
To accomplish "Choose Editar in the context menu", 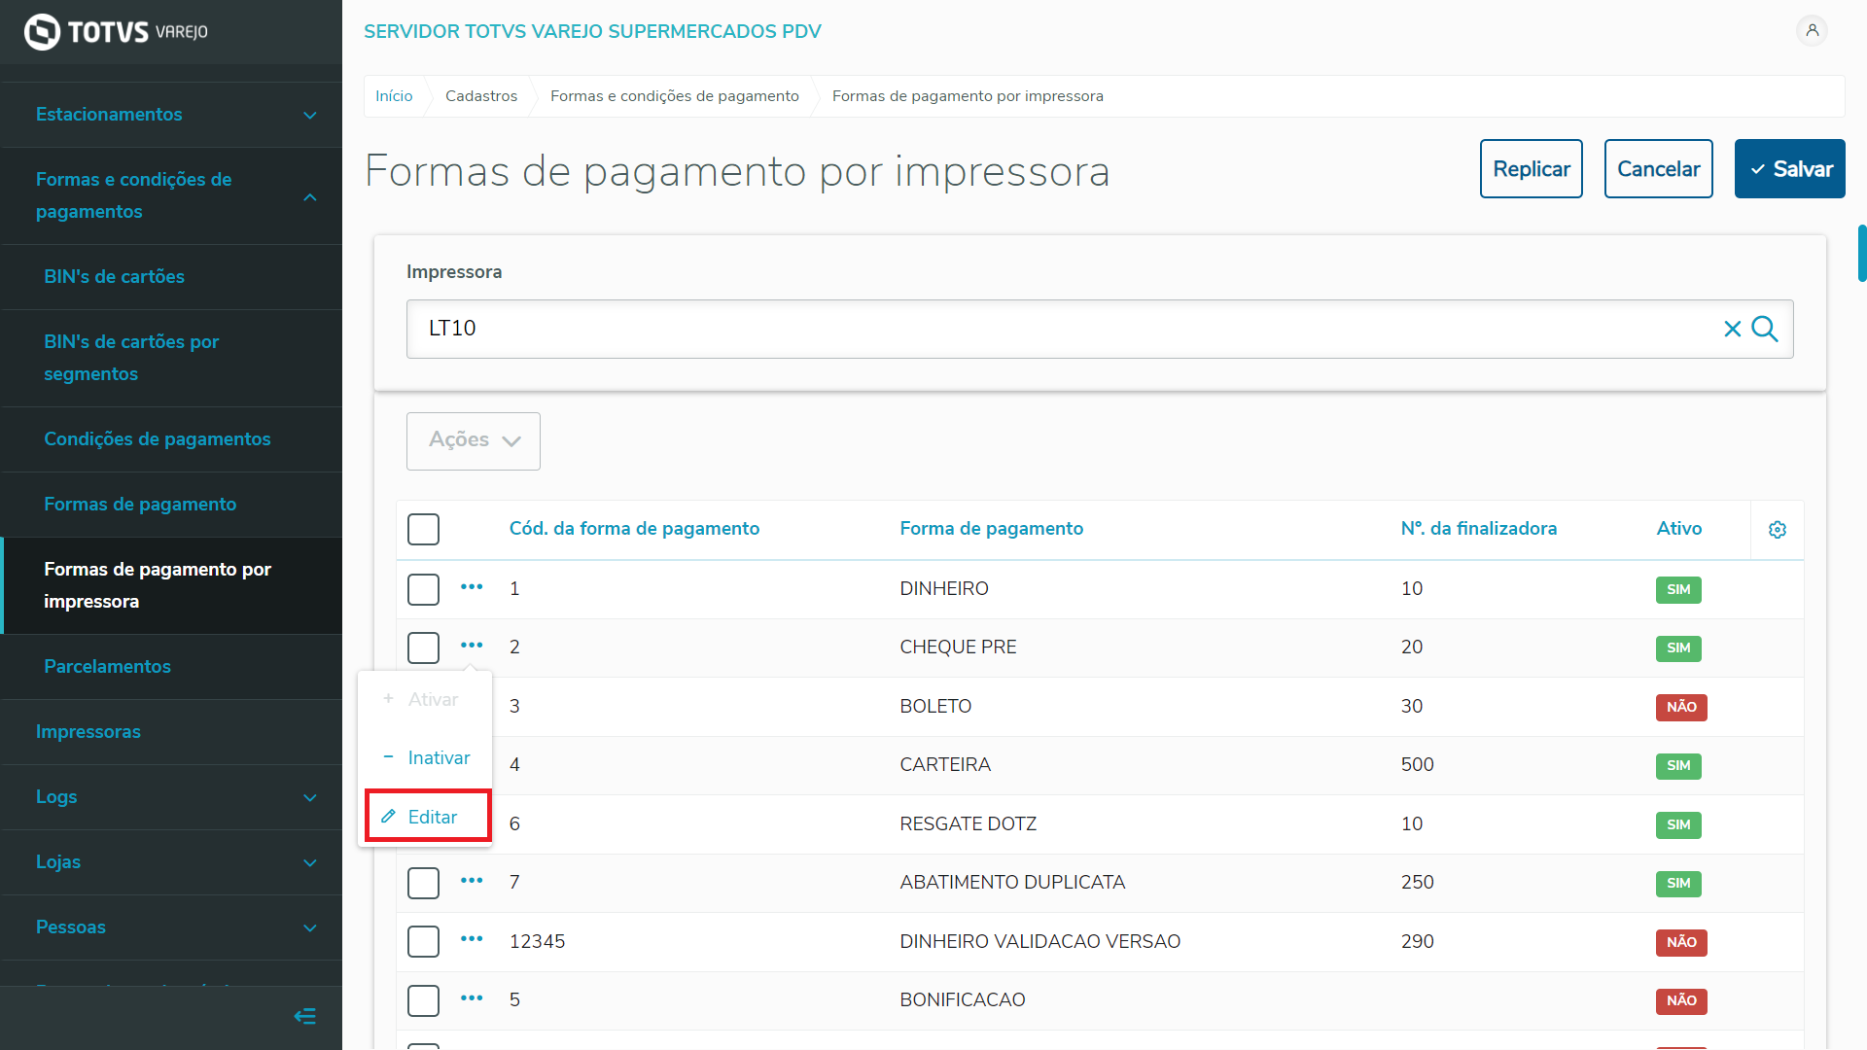I will (x=427, y=817).
